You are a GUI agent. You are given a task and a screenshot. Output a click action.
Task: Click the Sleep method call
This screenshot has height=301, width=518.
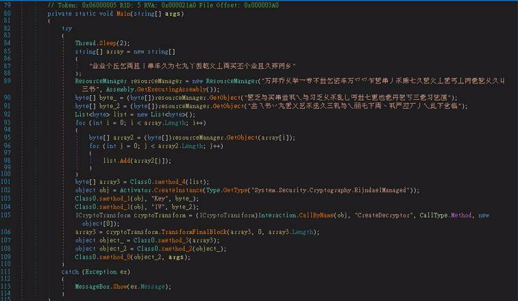108,43
